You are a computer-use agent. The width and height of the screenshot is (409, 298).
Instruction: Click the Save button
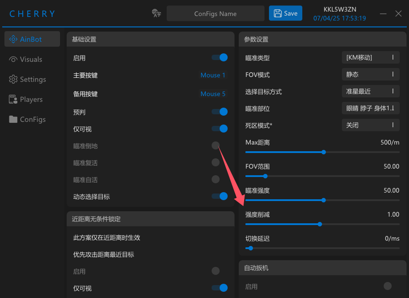point(285,13)
